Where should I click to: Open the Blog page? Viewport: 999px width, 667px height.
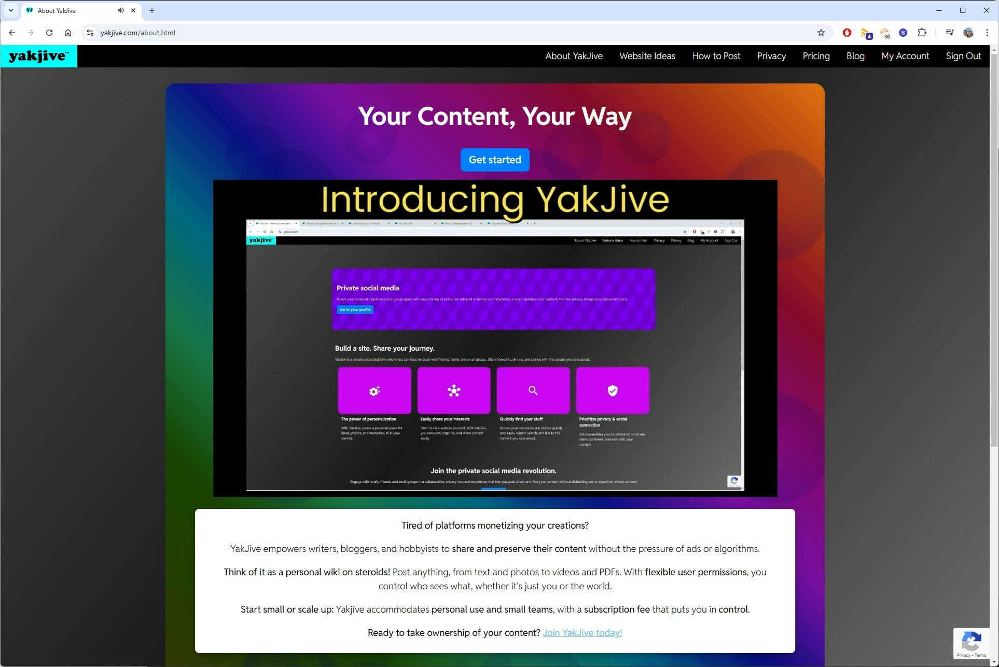(855, 56)
